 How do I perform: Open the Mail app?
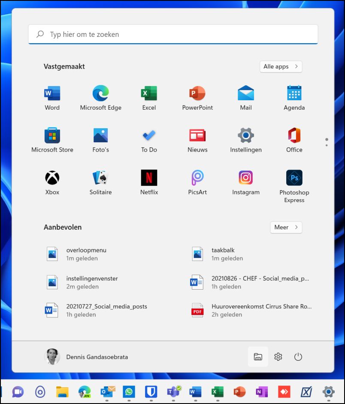click(x=246, y=98)
